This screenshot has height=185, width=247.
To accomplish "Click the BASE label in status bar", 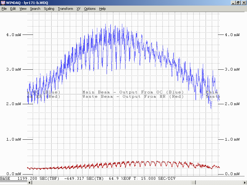I will 5,179.
